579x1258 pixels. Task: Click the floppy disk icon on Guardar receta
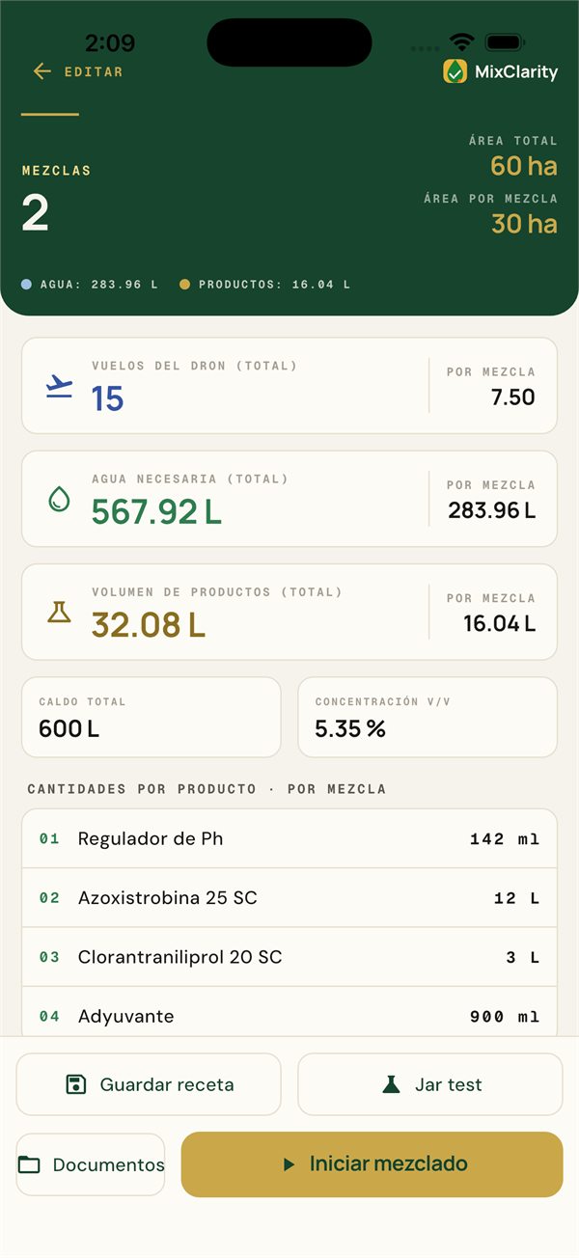pyautogui.click(x=76, y=1084)
